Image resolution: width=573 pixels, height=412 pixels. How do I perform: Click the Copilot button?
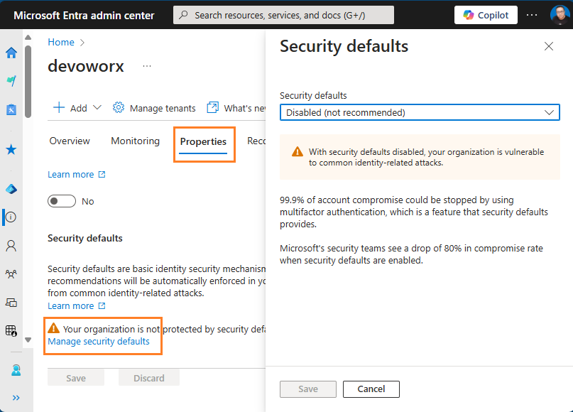[x=486, y=15]
